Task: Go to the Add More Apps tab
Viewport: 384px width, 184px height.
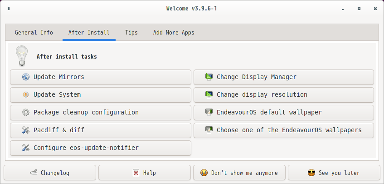Action: coord(174,32)
